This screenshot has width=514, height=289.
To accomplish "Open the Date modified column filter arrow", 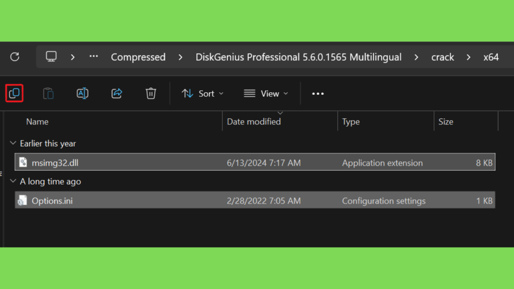I will (x=280, y=113).
